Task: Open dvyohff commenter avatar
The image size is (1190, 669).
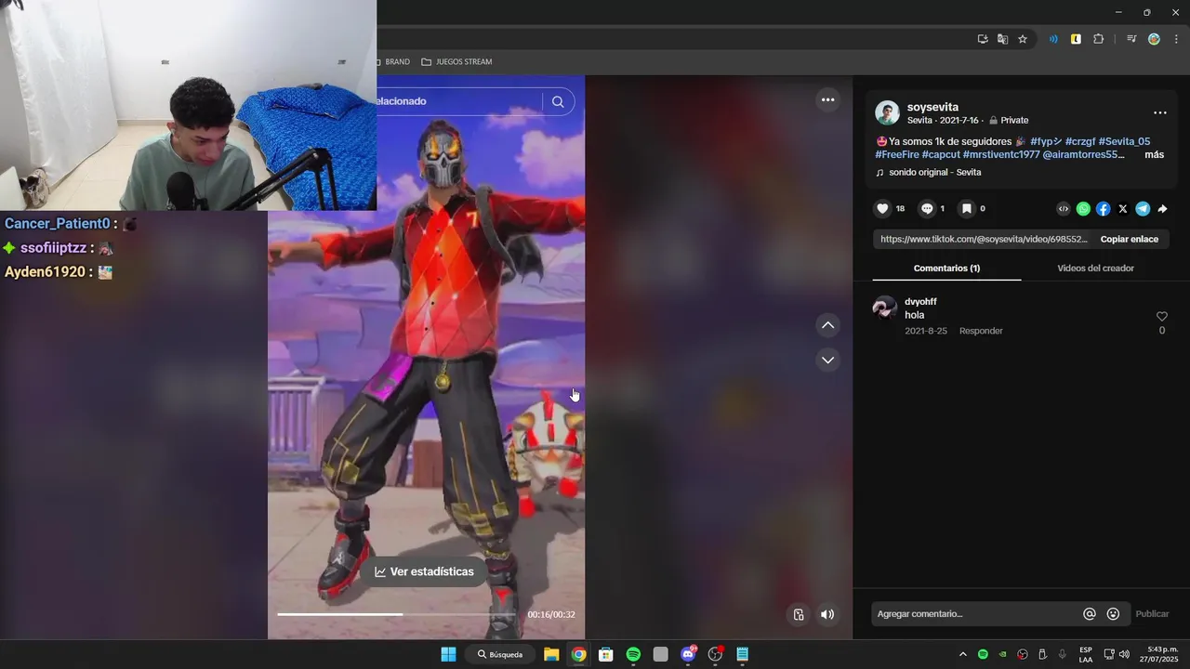Action: point(885,308)
